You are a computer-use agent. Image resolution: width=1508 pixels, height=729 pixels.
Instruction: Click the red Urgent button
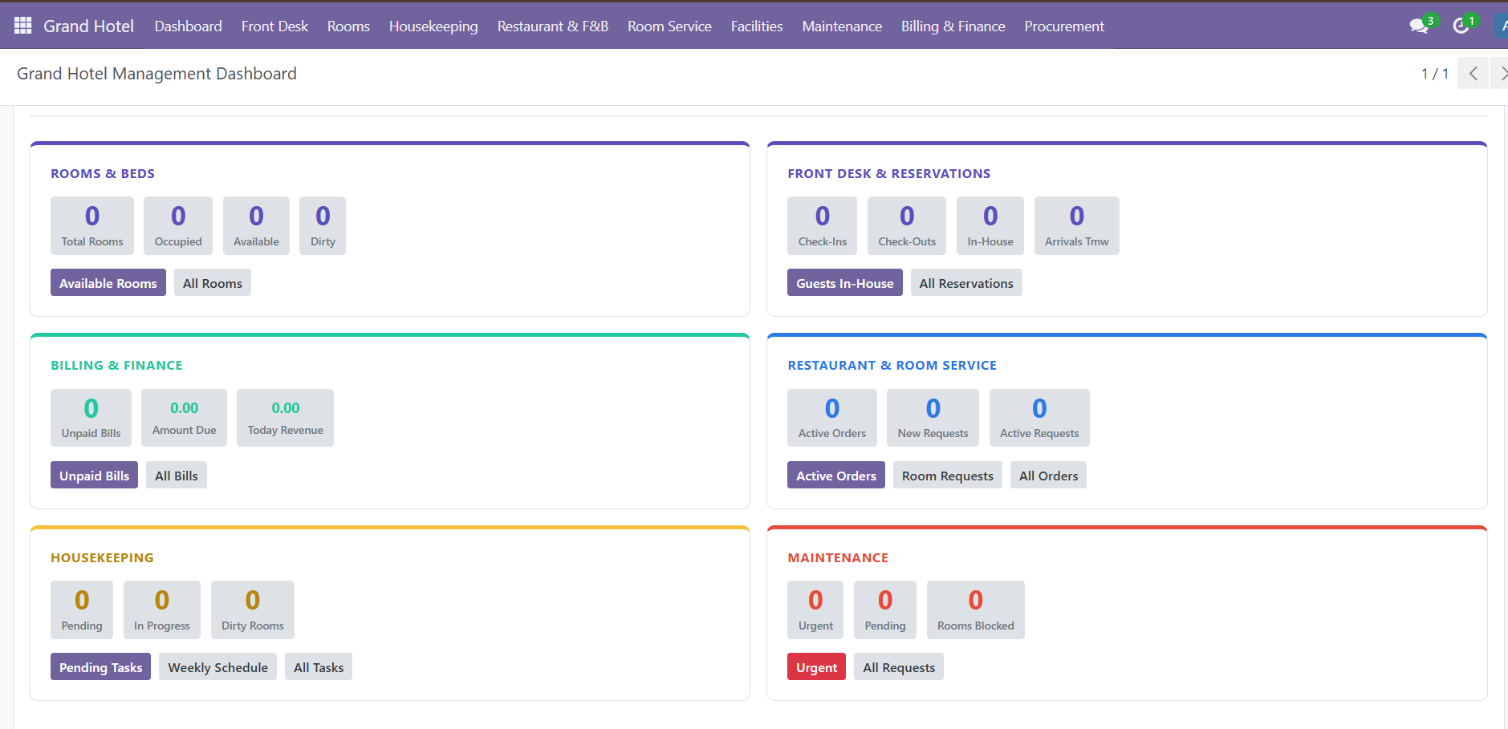pyautogui.click(x=816, y=667)
